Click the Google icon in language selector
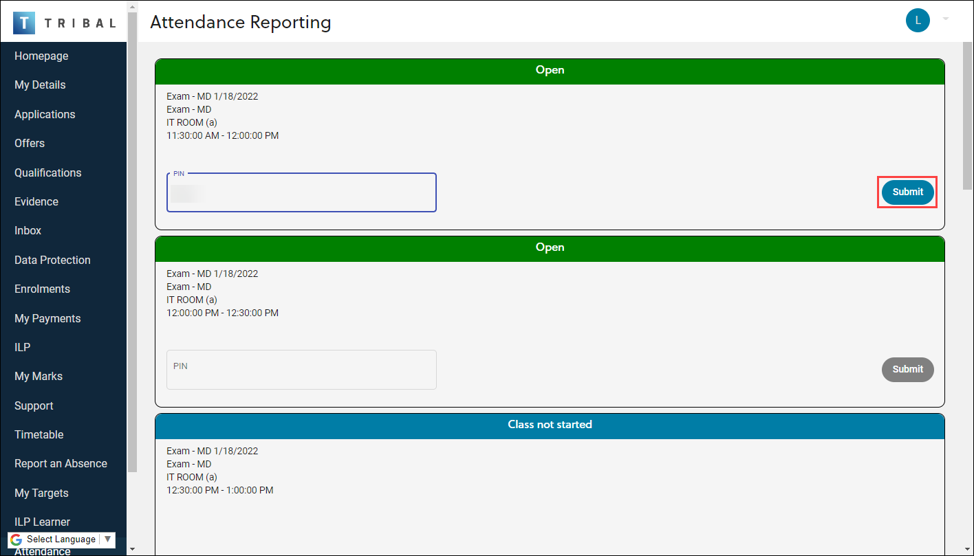The height and width of the screenshot is (556, 974). click(x=17, y=540)
